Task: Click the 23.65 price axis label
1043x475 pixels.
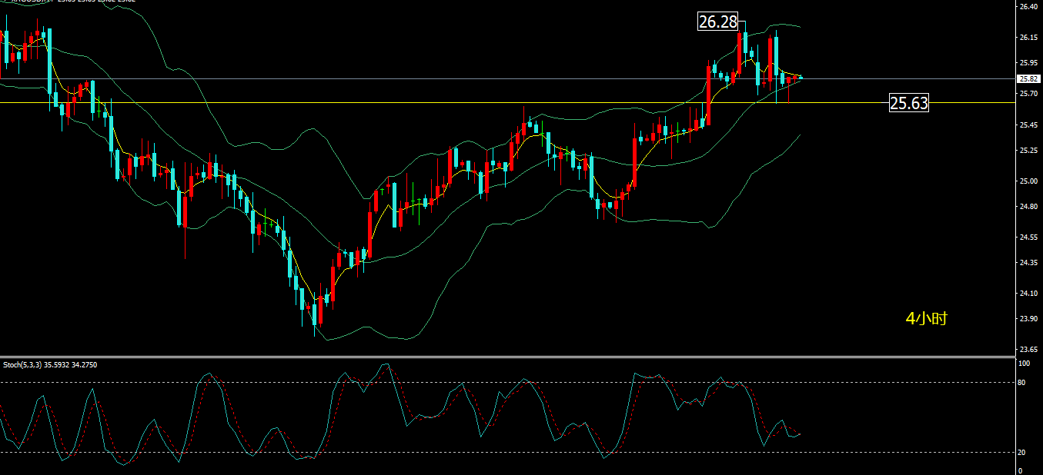Action: (x=1028, y=350)
